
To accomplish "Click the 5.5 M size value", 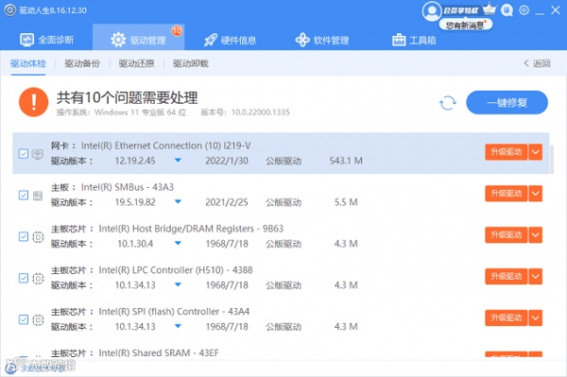I will point(346,202).
